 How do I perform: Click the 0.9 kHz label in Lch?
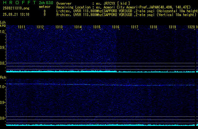(3, 48)
